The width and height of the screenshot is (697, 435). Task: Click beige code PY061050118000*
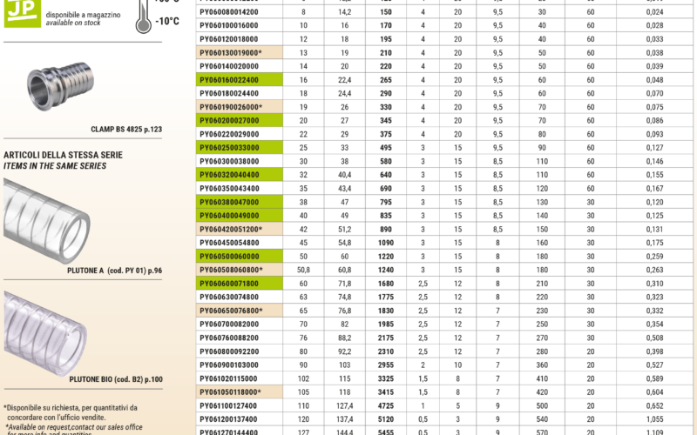(232, 391)
